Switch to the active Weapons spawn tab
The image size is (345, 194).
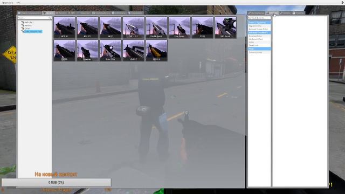pyautogui.click(x=49, y=13)
